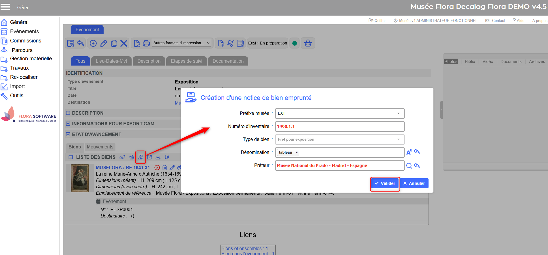Click the Valider button
This screenshot has height=255, width=548.
pyautogui.click(x=385, y=183)
